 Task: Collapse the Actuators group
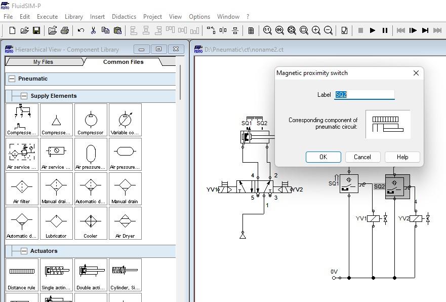[24, 251]
